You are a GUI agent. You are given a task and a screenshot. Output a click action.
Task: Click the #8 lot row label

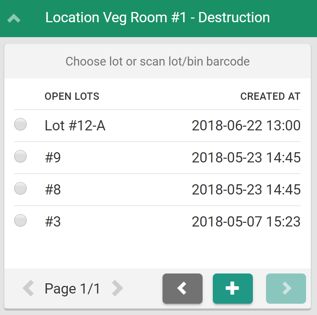[x=53, y=190]
